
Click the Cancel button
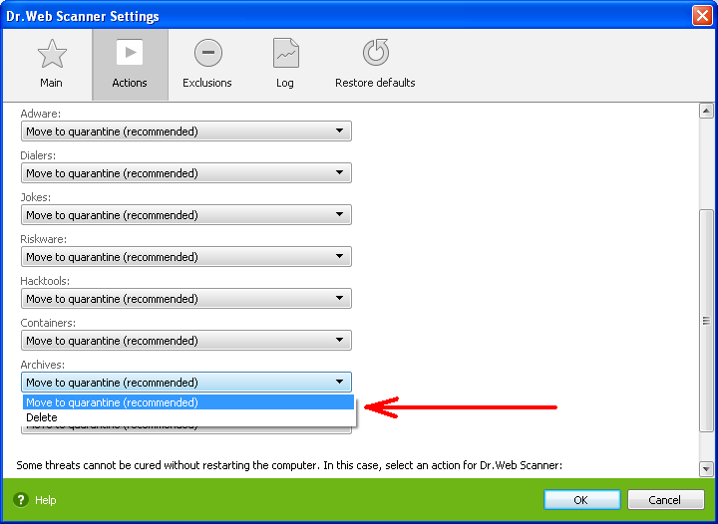(665, 500)
